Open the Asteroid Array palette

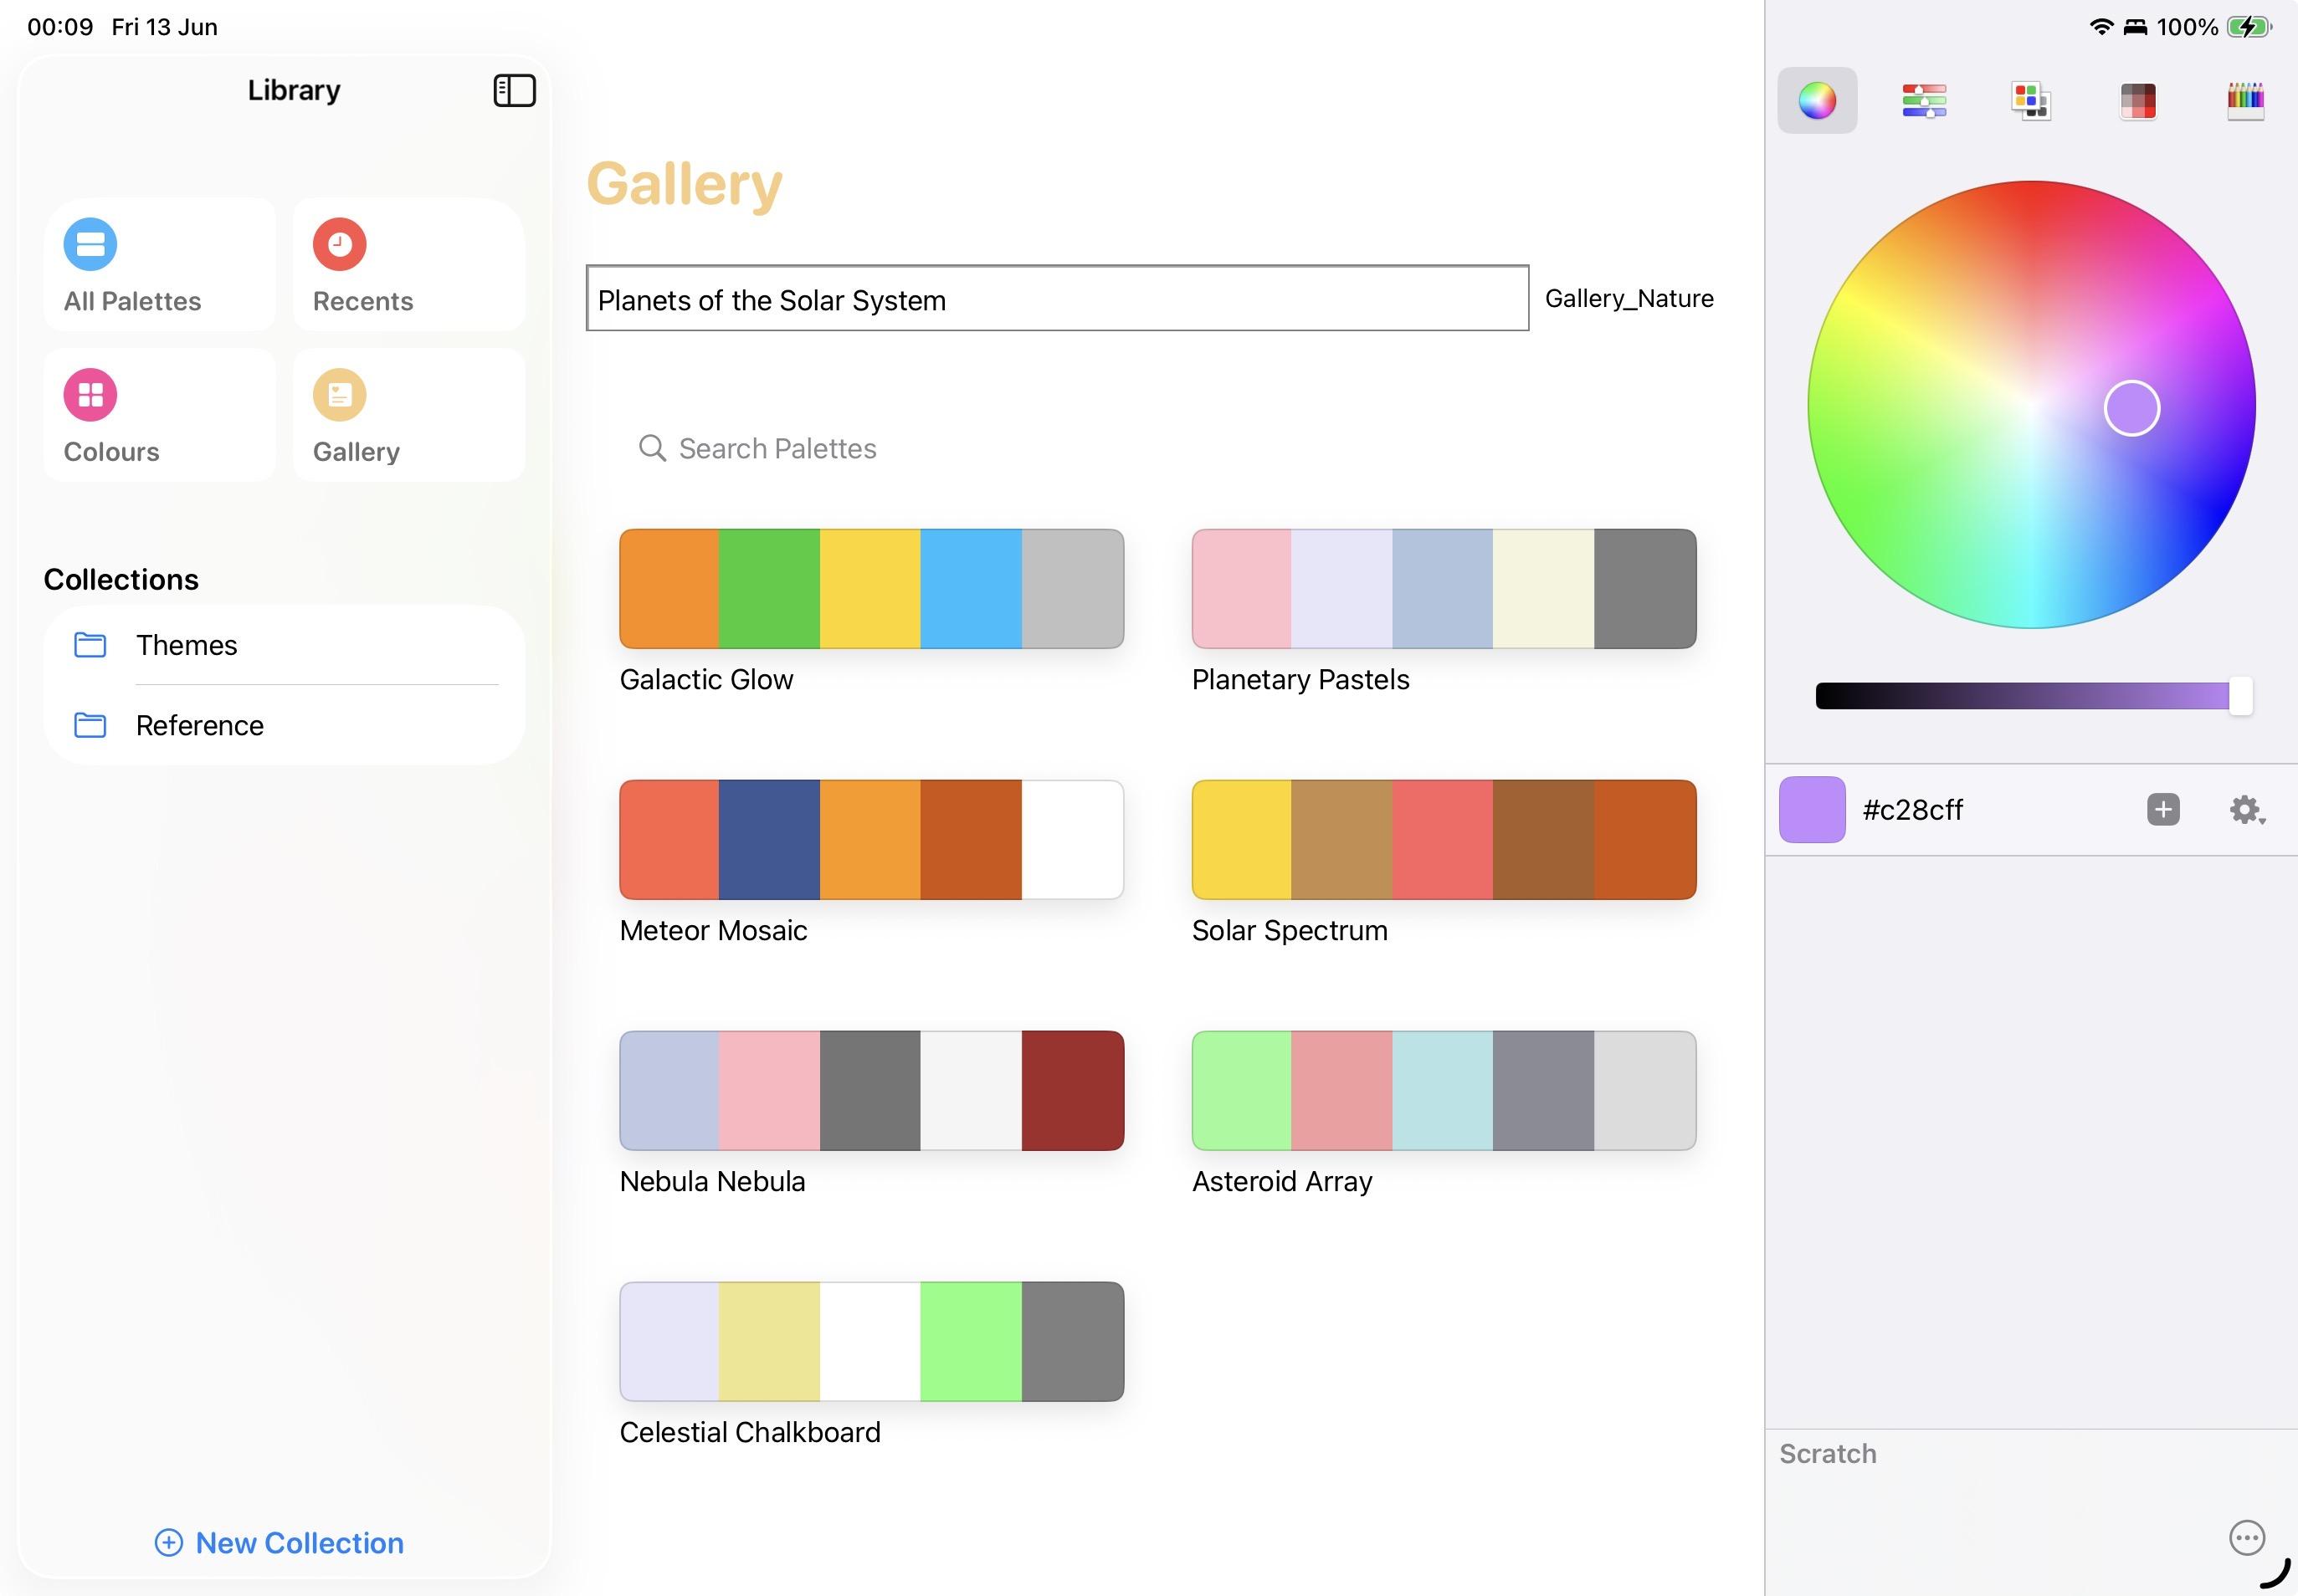click(1444, 1091)
